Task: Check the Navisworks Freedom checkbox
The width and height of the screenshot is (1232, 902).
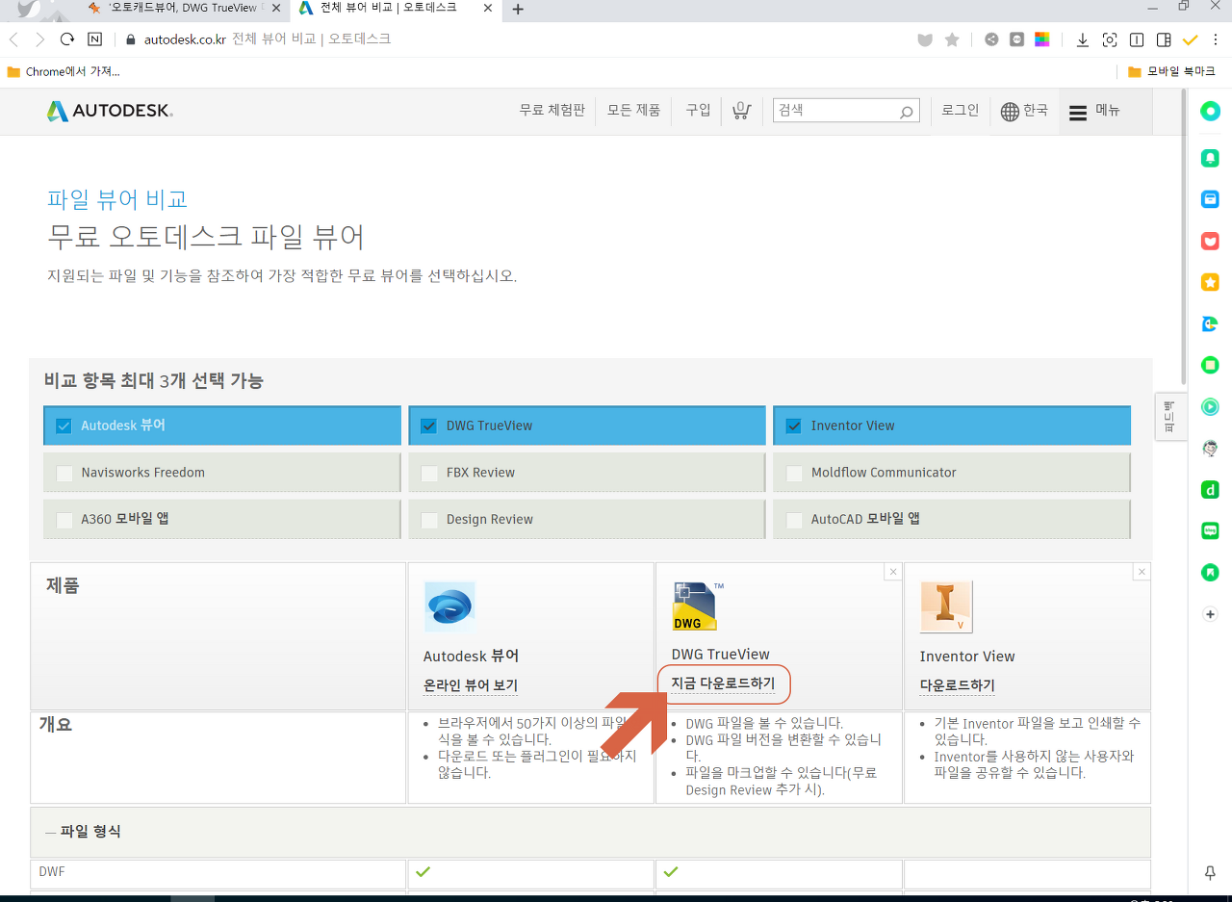Action: [64, 473]
